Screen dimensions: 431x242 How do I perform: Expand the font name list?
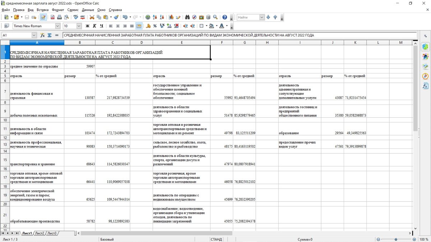[57, 26]
